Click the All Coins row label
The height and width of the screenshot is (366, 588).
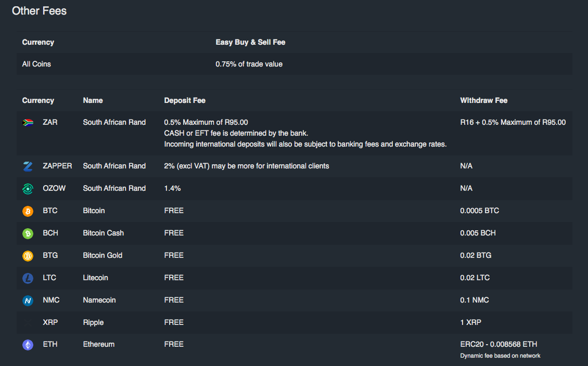(x=36, y=64)
